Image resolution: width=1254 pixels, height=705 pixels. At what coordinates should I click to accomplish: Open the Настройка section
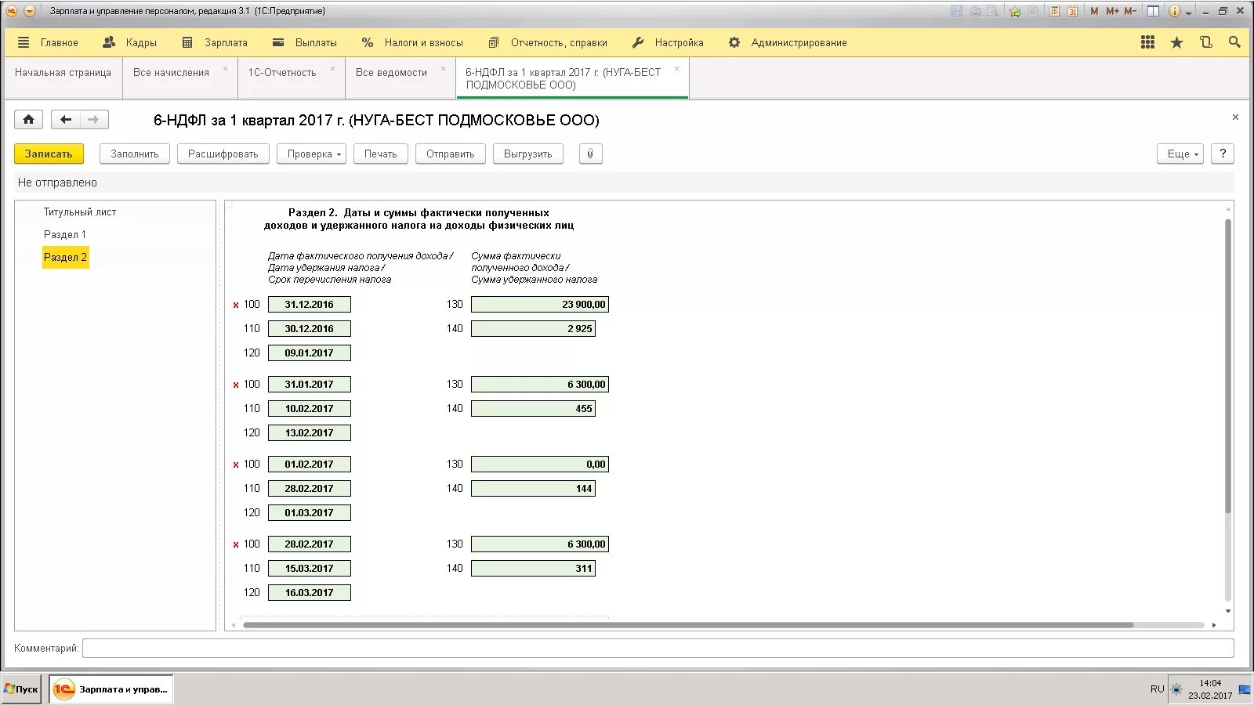(668, 42)
